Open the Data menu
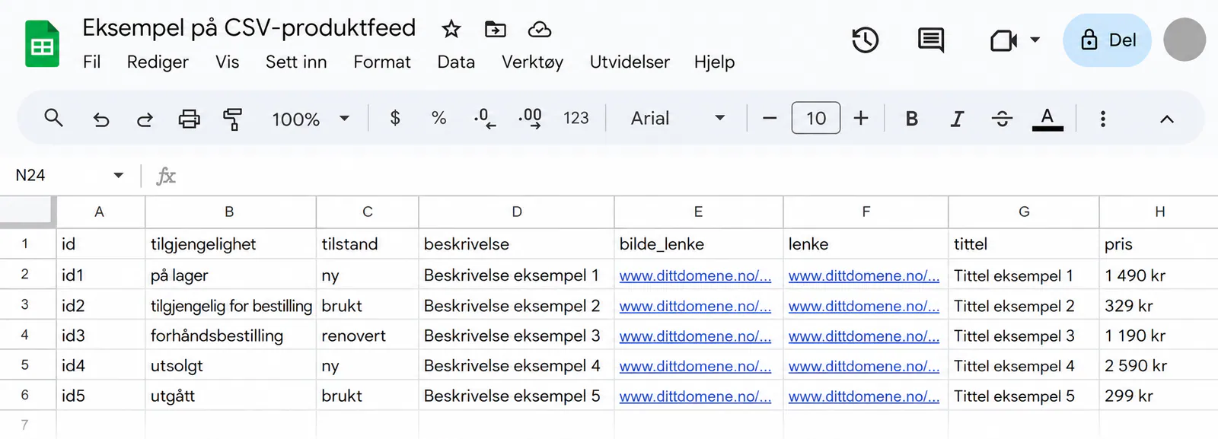This screenshot has height=439, width=1218. [456, 62]
